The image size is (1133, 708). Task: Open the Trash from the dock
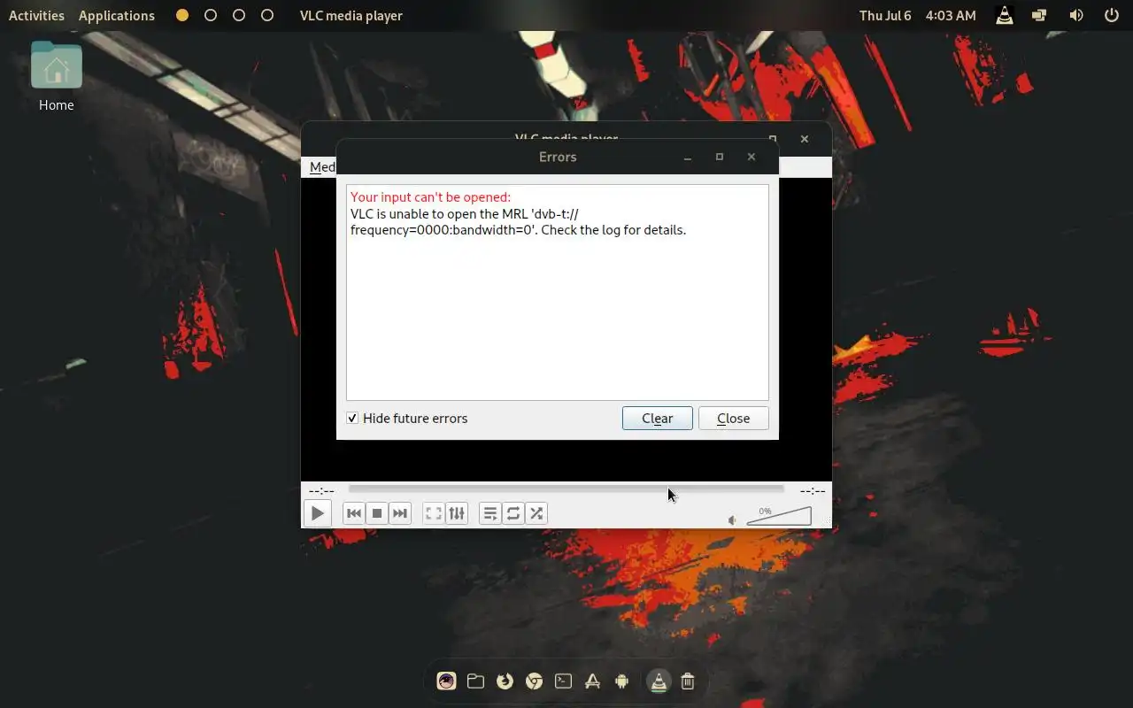688,681
